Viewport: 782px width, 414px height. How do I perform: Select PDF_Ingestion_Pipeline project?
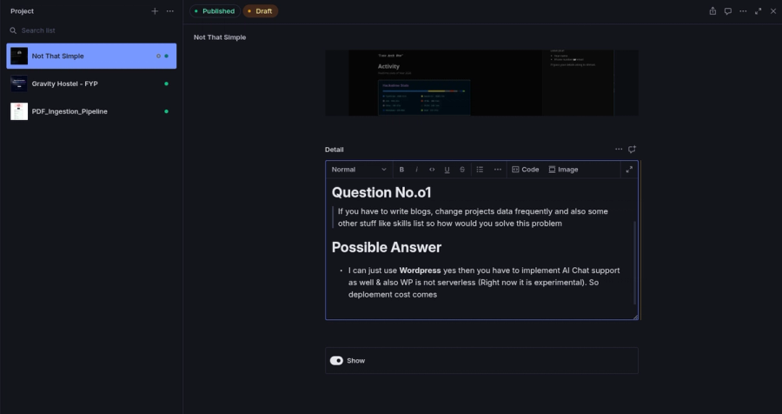[x=91, y=111]
